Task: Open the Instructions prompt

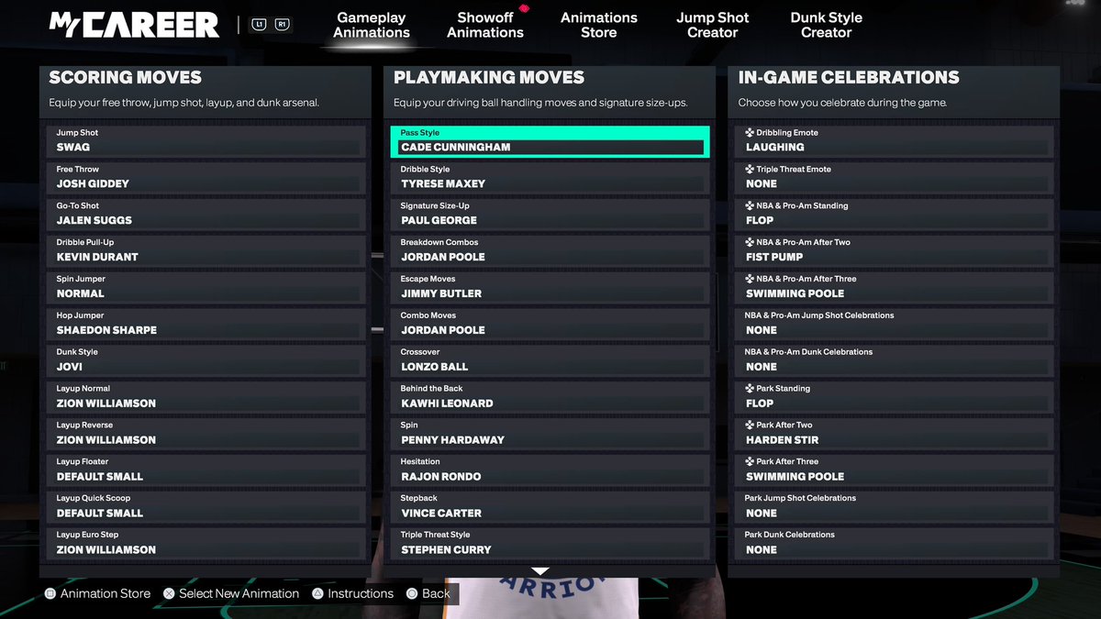Action: point(361,593)
